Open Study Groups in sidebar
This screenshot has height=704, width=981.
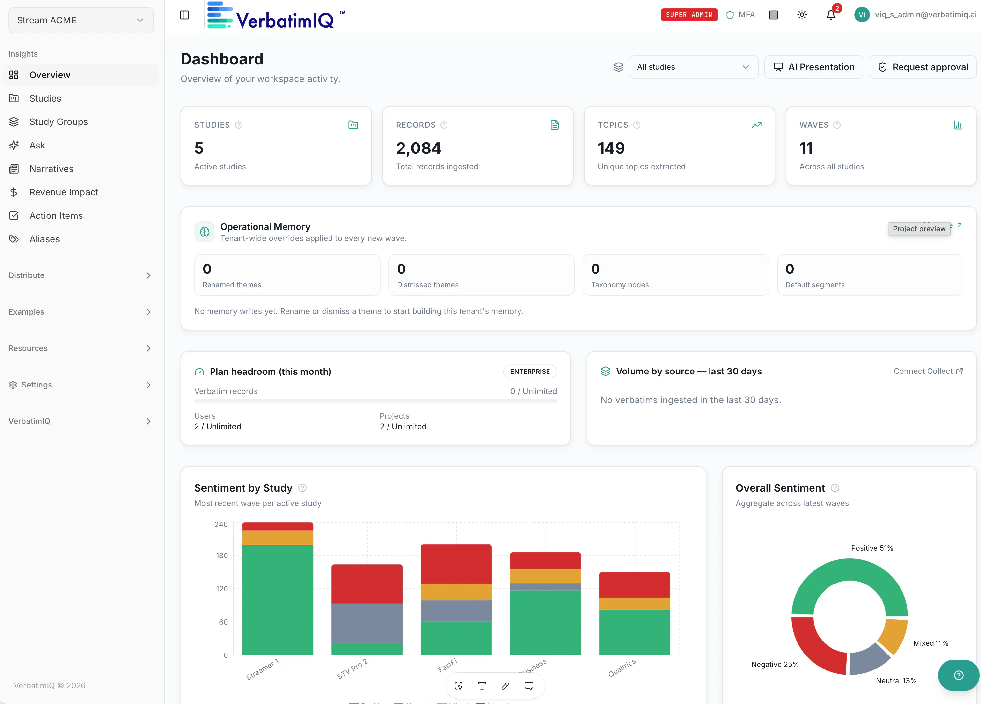pyautogui.click(x=81, y=122)
